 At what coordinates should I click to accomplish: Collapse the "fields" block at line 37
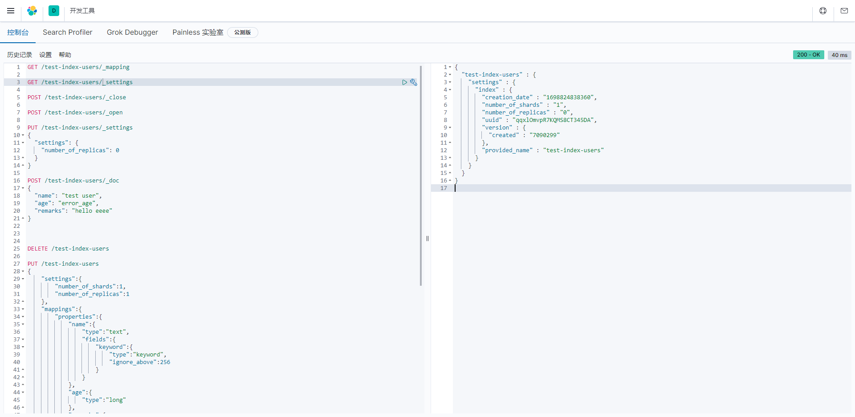tap(23, 340)
